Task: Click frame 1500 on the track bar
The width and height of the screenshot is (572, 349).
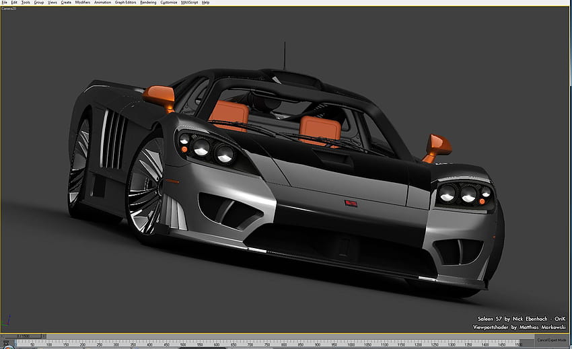Action: pos(518,344)
